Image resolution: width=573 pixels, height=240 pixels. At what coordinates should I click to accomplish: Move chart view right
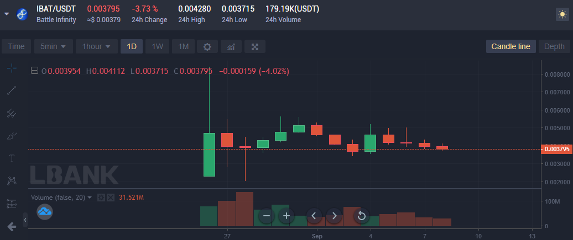click(334, 216)
